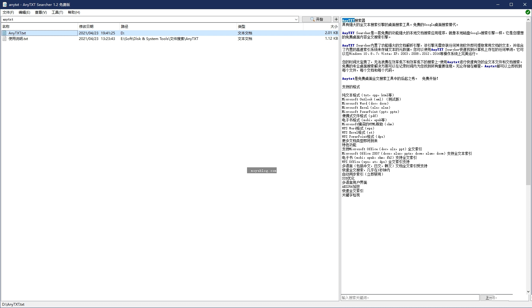
Task: Click the AES256加密 line in preview
Action: click(351, 187)
